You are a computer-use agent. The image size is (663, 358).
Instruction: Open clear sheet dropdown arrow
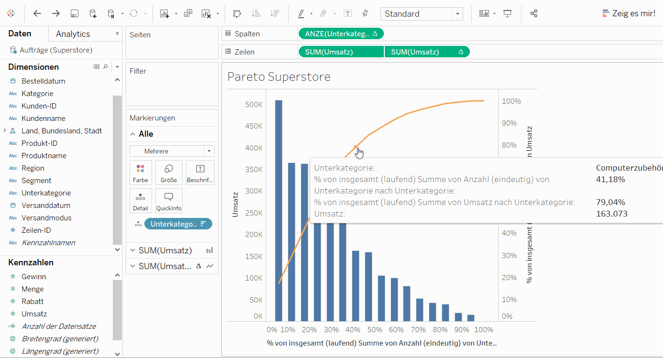click(217, 14)
